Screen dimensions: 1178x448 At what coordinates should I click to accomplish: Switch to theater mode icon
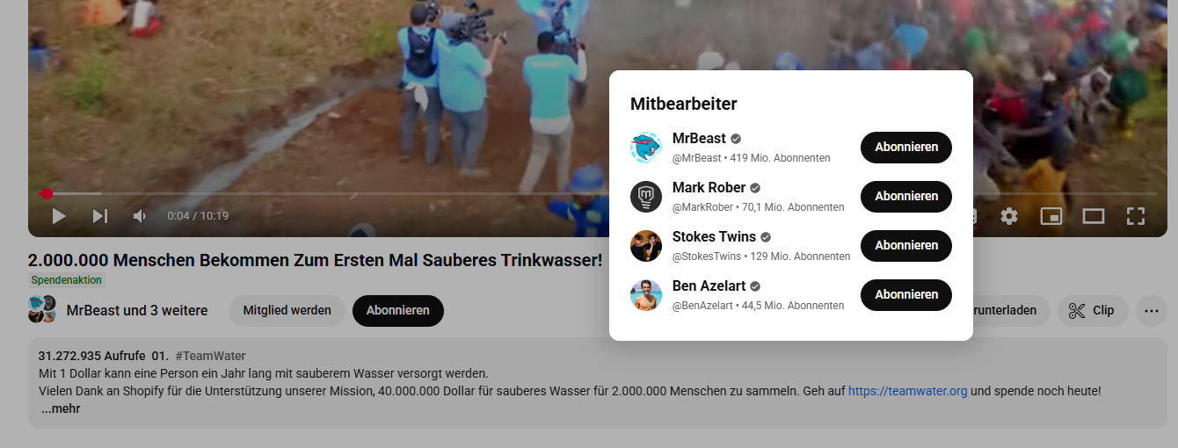pos(1094,215)
